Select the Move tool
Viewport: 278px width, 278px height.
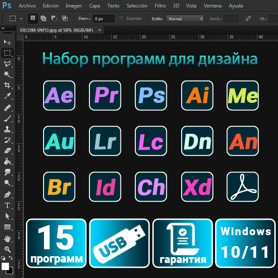click(7, 42)
